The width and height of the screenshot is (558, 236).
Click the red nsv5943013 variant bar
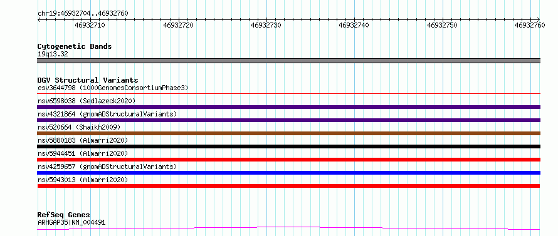click(x=288, y=186)
